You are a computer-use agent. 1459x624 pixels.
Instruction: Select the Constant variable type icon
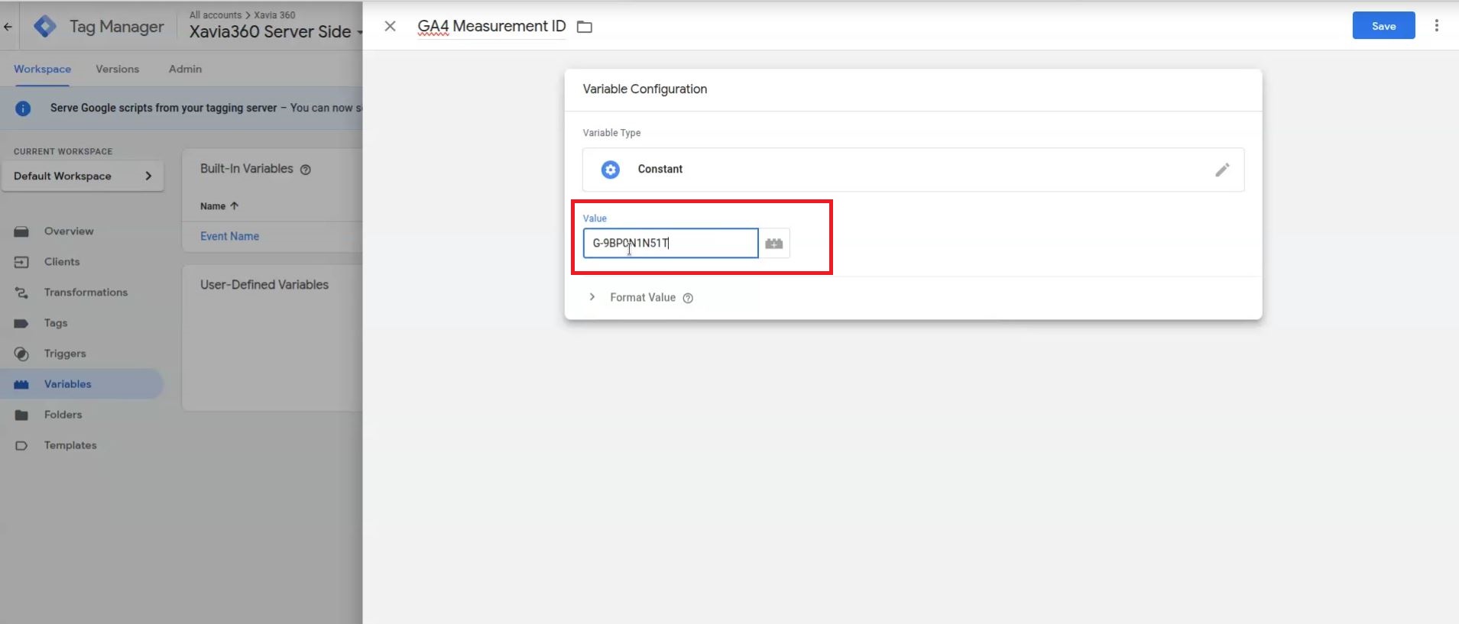pos(611,170)
